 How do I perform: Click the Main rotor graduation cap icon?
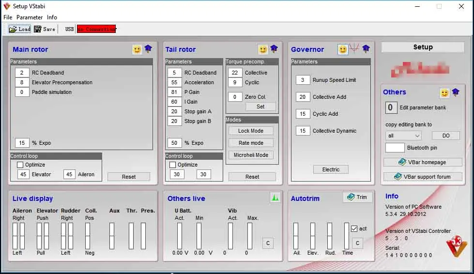tap(148, 49)
